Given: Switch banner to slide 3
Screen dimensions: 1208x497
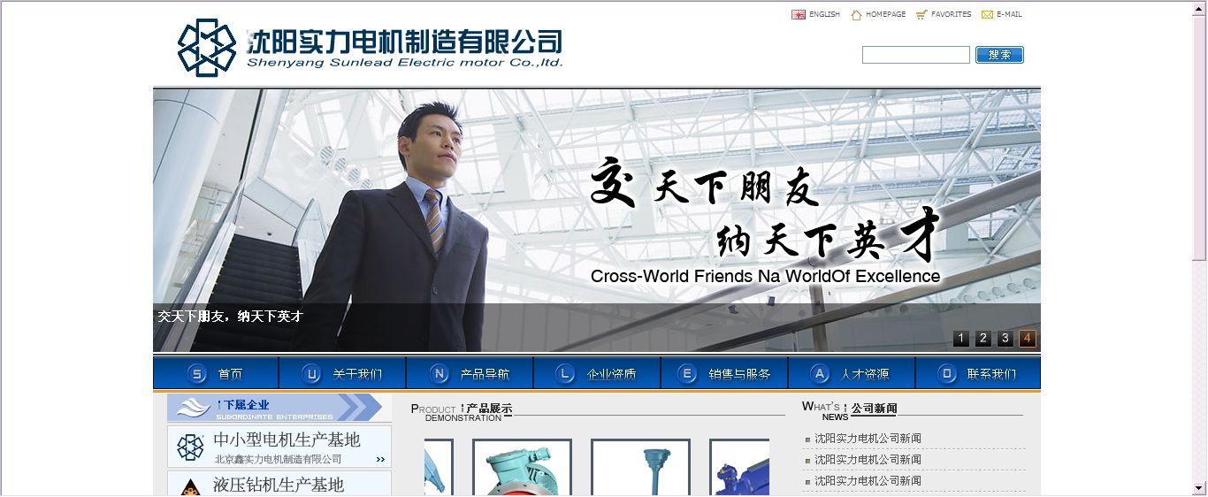Looking at the screenshot, I should coord(1005,339).
